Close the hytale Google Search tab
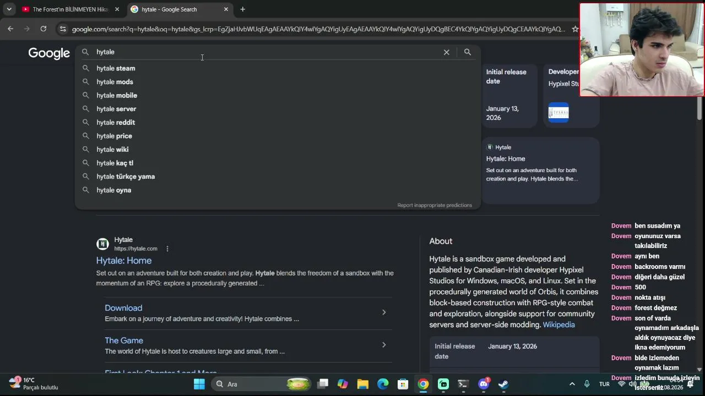Image resolution: width=705 pixels, height=396 pixels. 226,9
